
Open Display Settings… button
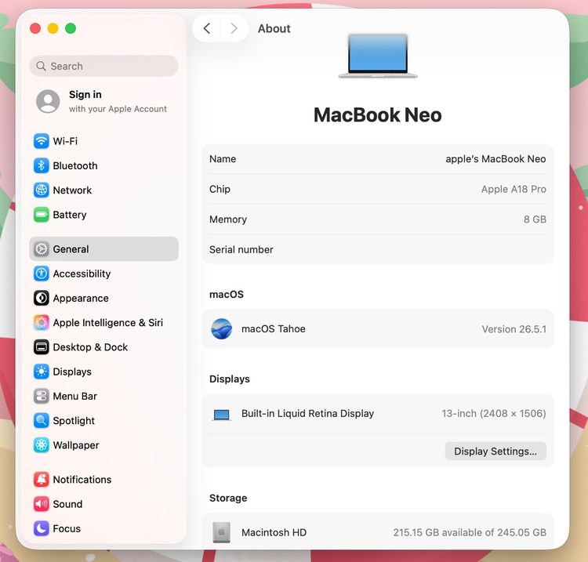pyautogui.click(x=495, y=451)
